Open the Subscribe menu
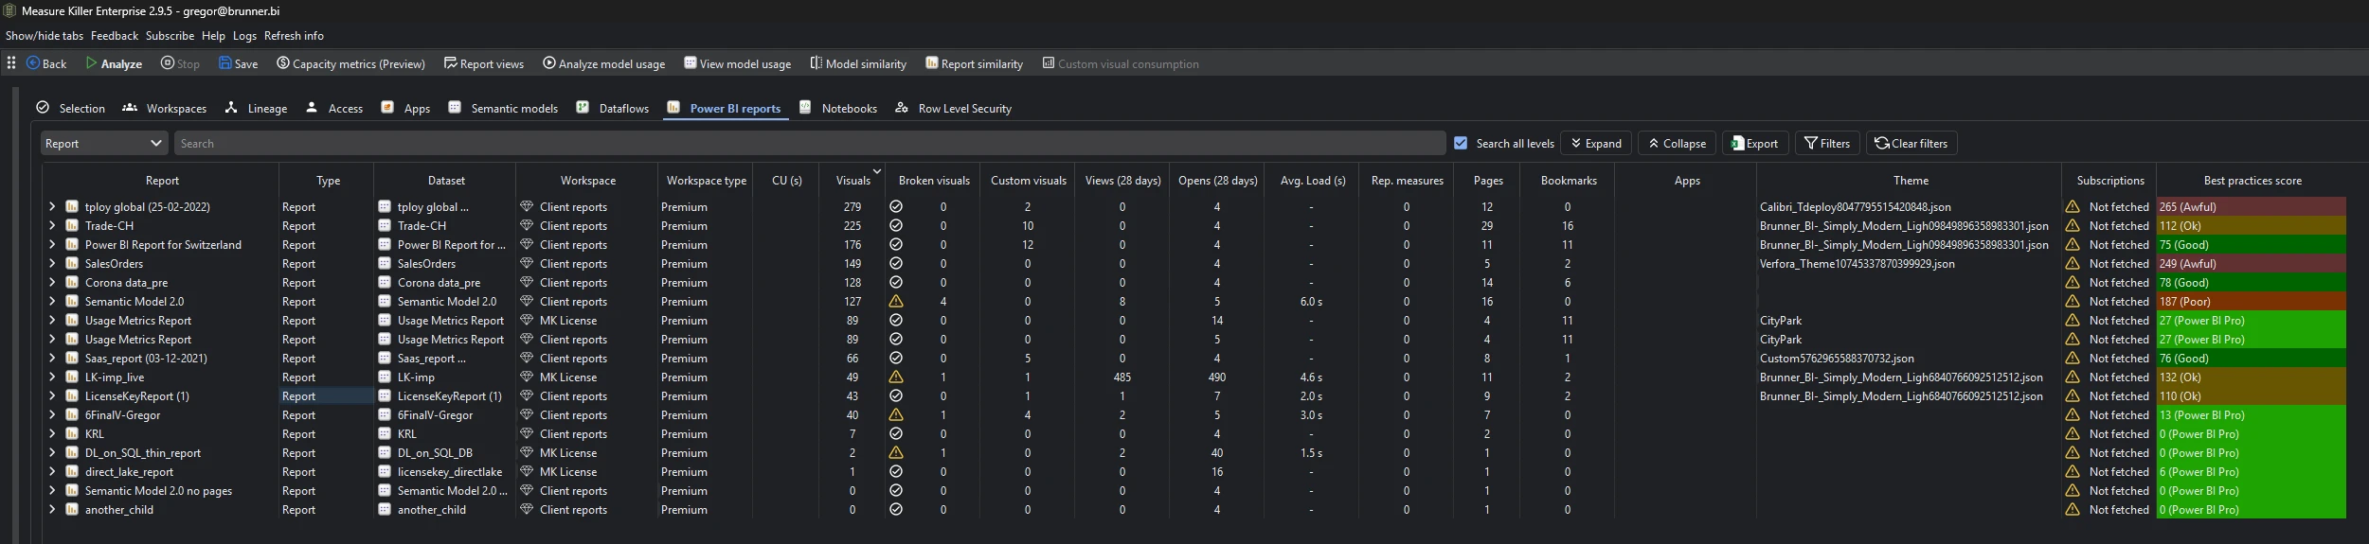 [x=170, y=36]
